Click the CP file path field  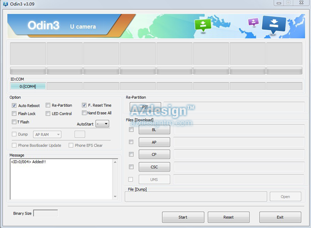click(x=239, y=154)
